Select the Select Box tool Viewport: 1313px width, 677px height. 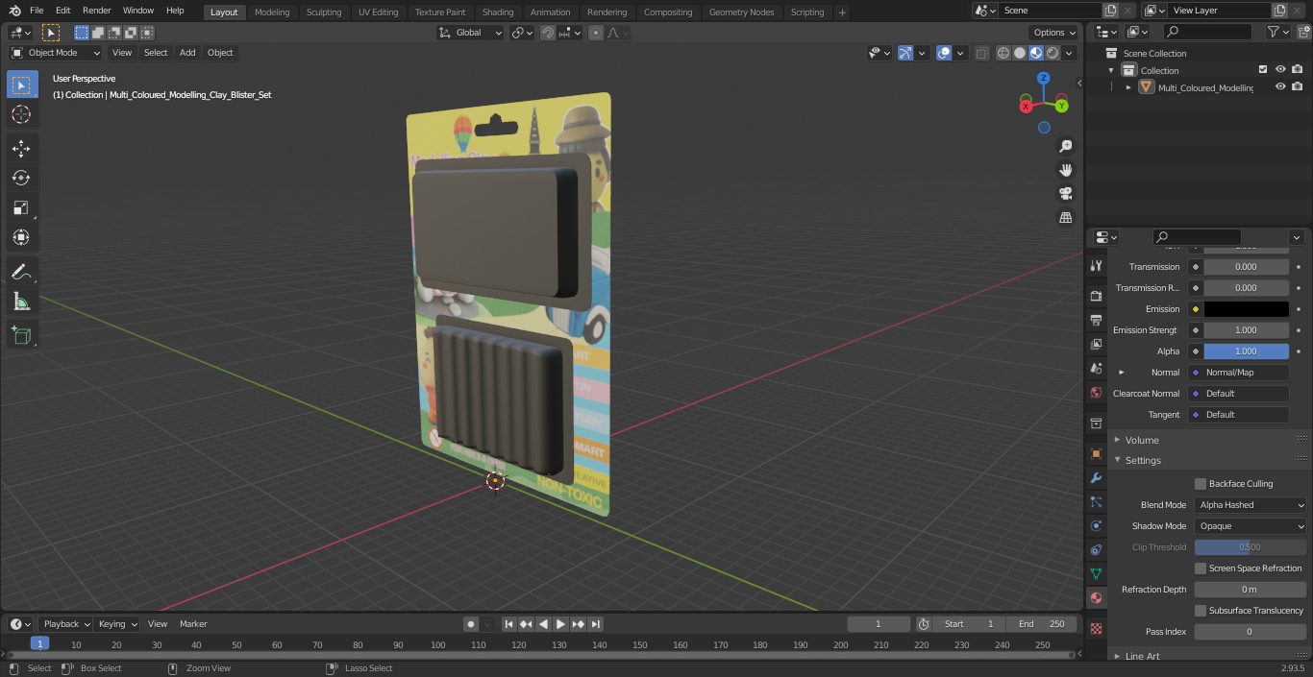pyautogui.click(x=21, y=85)
